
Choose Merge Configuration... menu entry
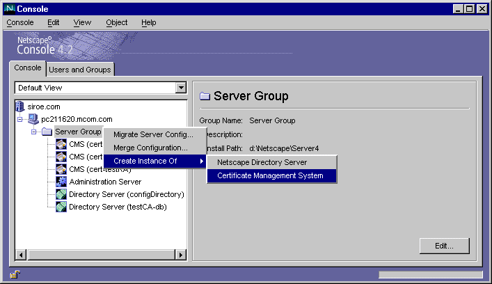tap(154, 148)
